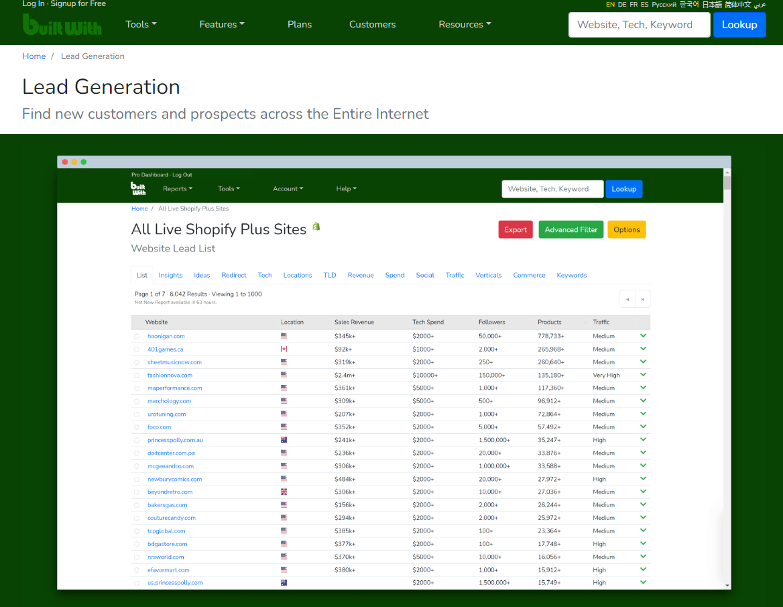
Task: Click the Shopify bag icon beside title
Action: click(316, 226)
